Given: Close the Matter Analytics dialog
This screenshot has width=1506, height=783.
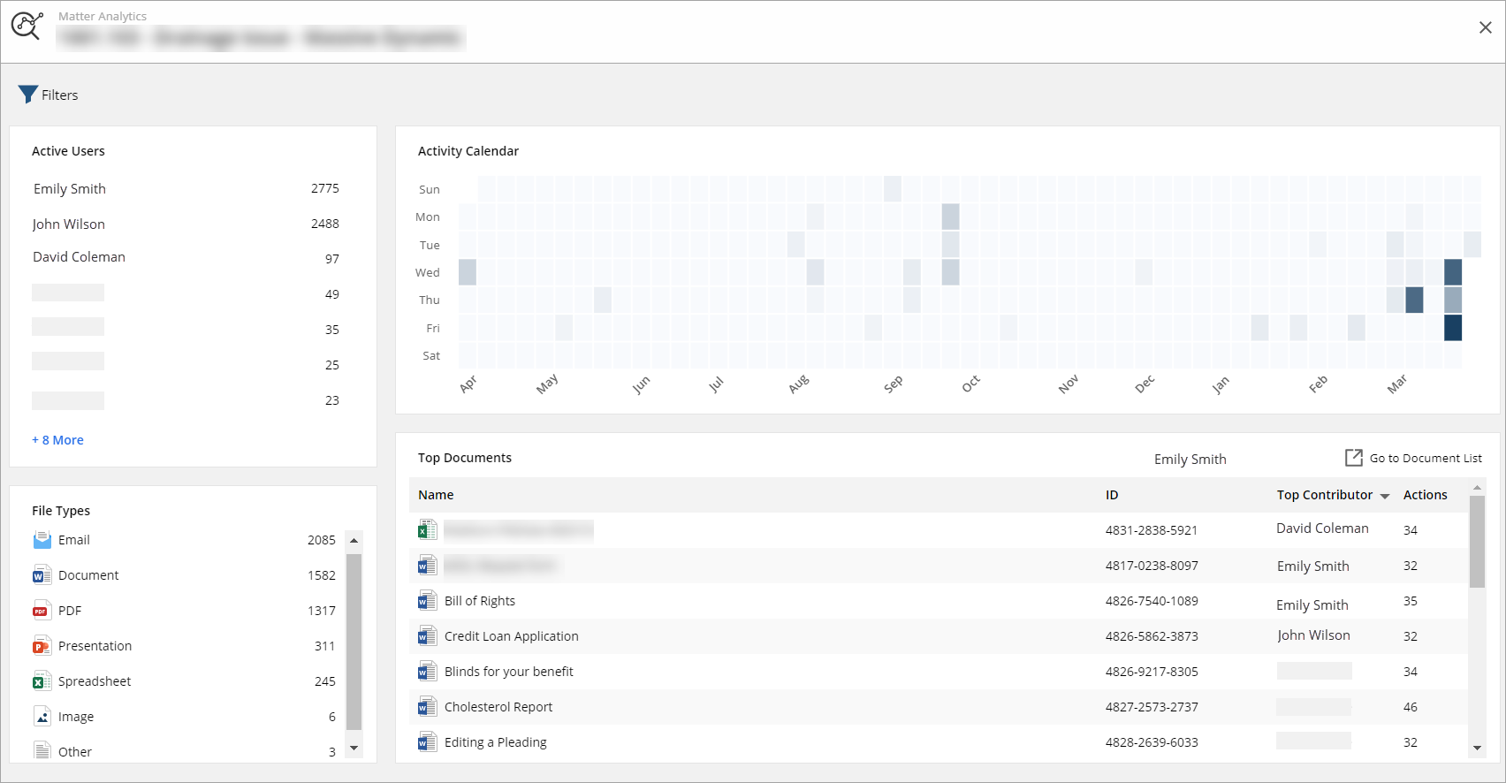Looking at the screenshot, I should pos(1486,27).
